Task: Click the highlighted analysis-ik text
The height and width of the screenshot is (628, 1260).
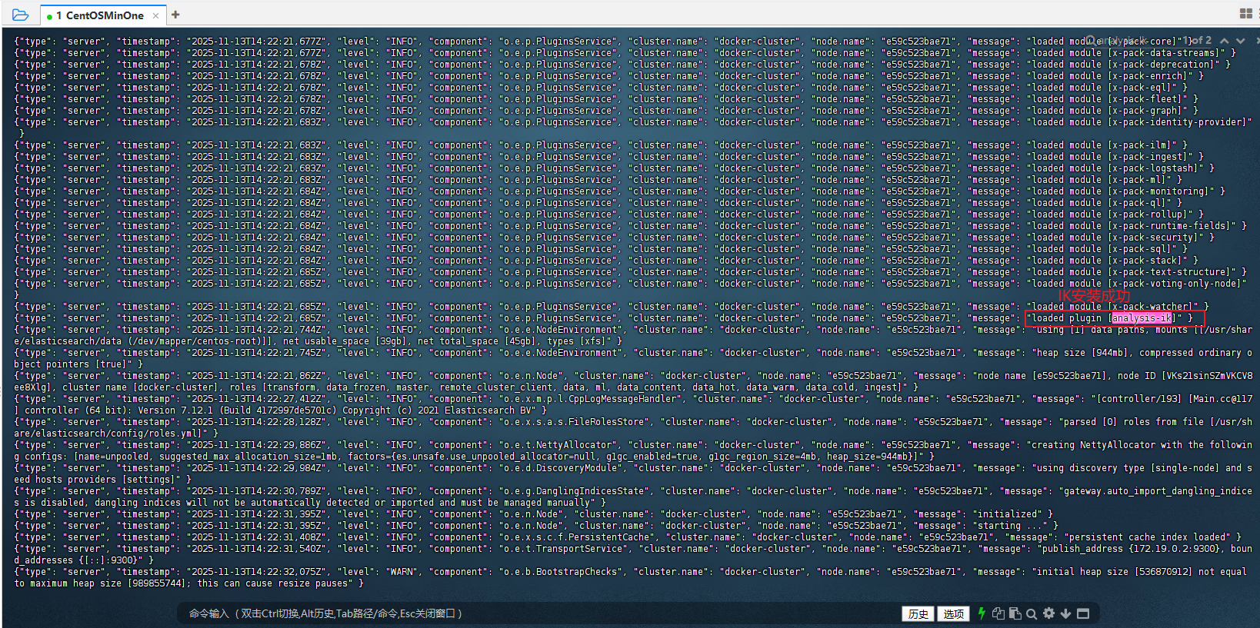Action: (x=1142, y=318)
